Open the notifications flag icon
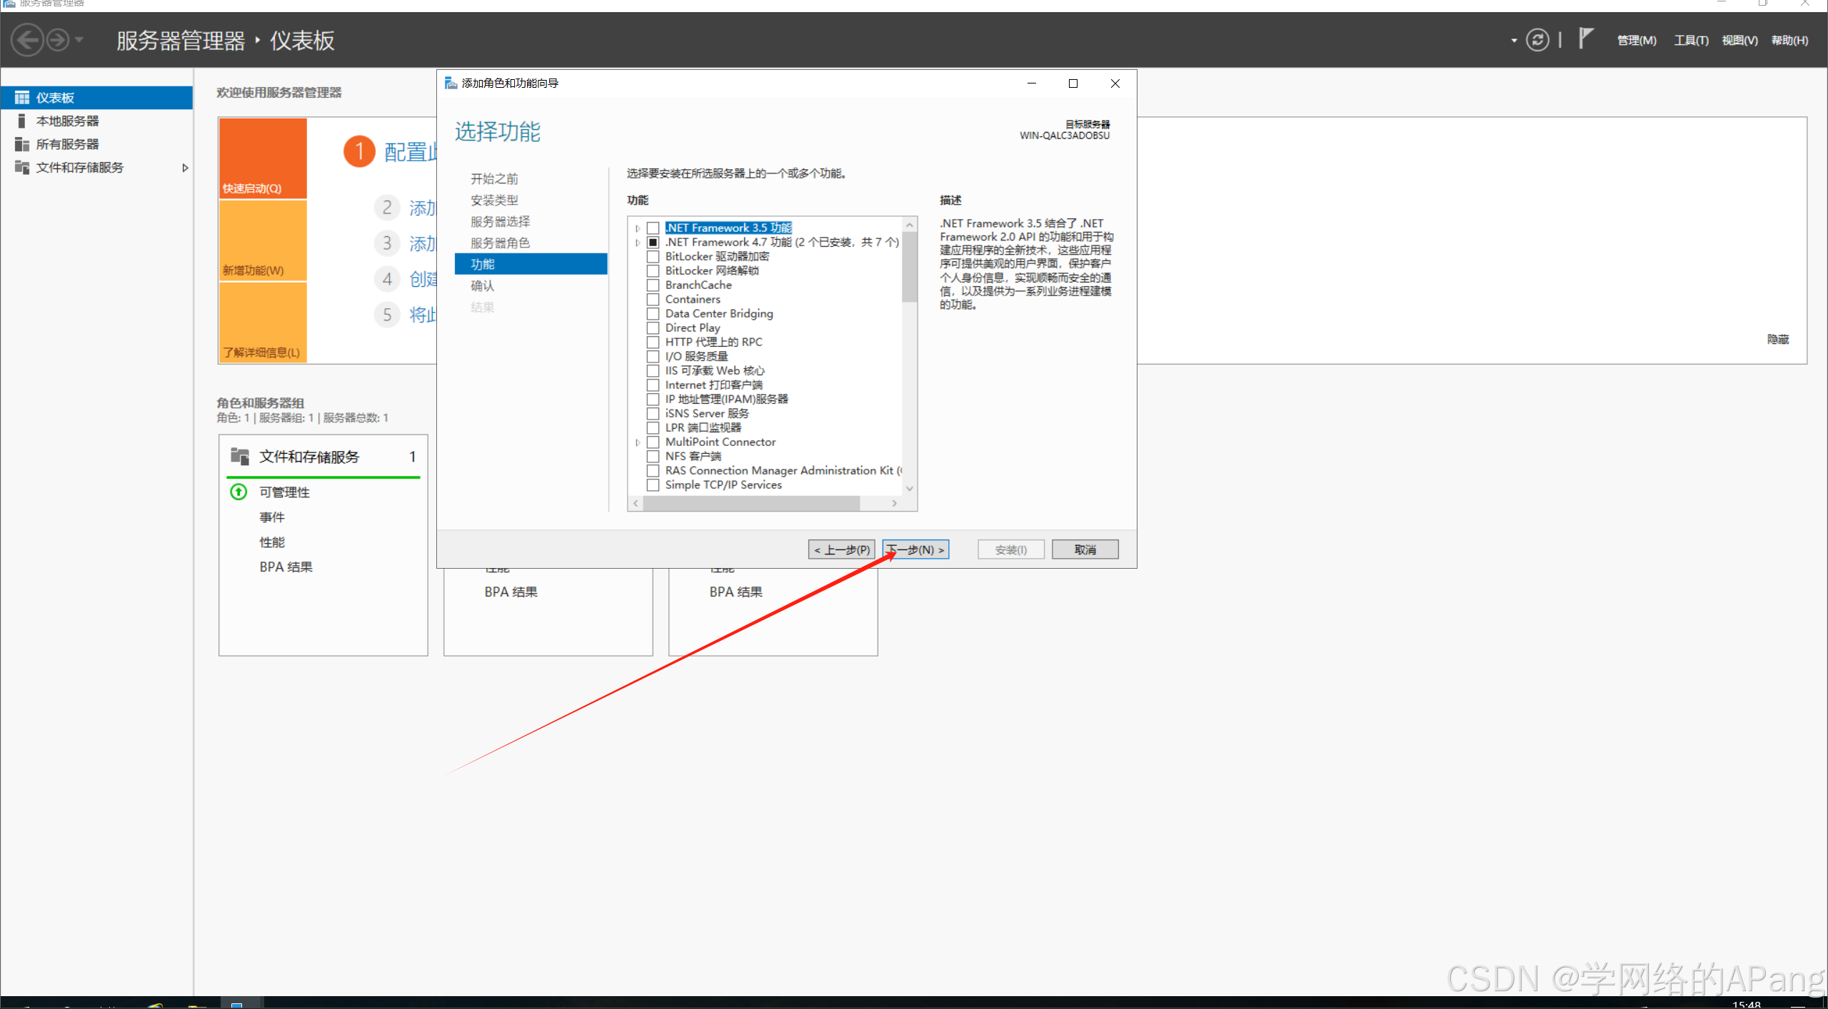The width and height of the screenshot is (1828, 1009). pyautogui.click(x=1585, y=39)
